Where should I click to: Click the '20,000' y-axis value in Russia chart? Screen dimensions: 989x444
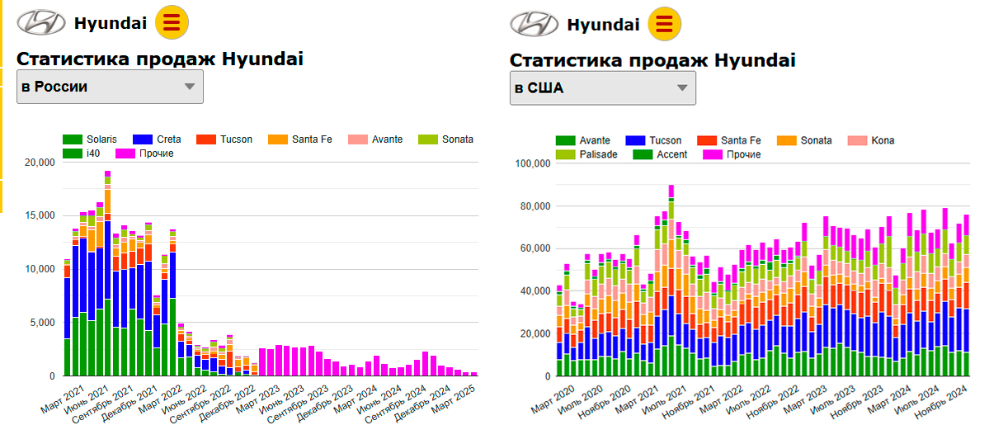click(40, 162)
